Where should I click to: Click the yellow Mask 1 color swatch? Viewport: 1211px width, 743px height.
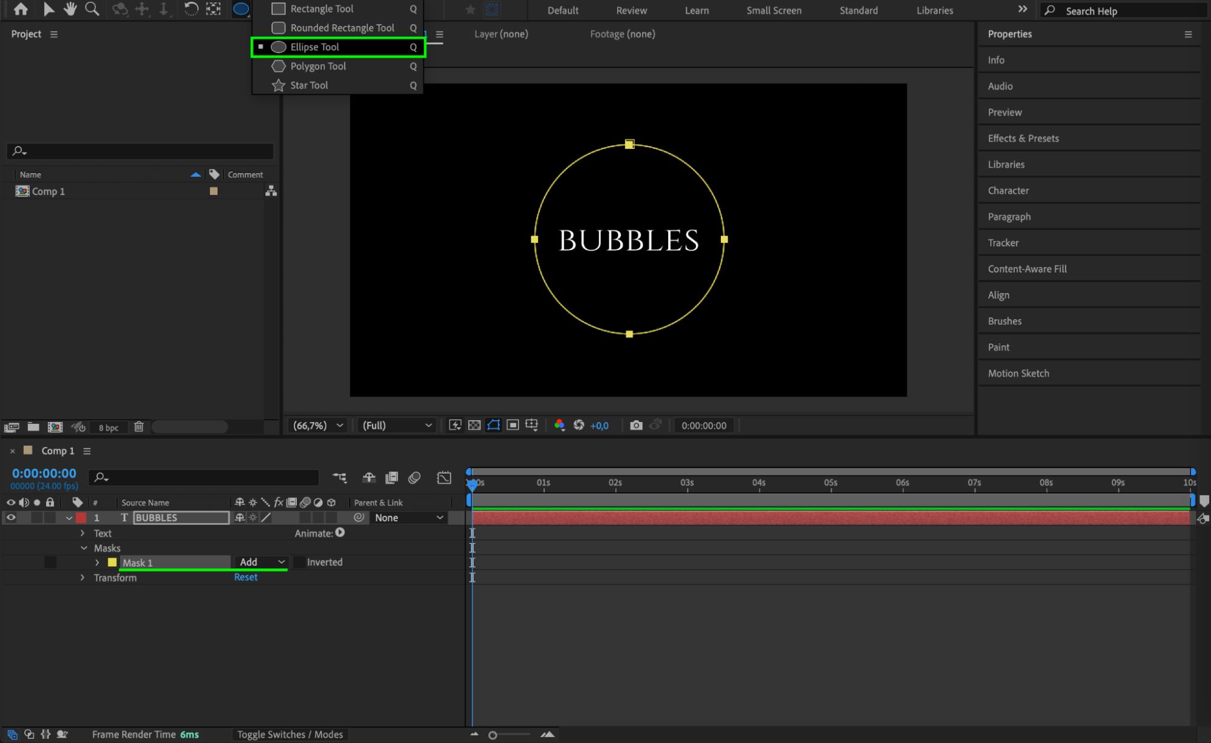[112, 563]
